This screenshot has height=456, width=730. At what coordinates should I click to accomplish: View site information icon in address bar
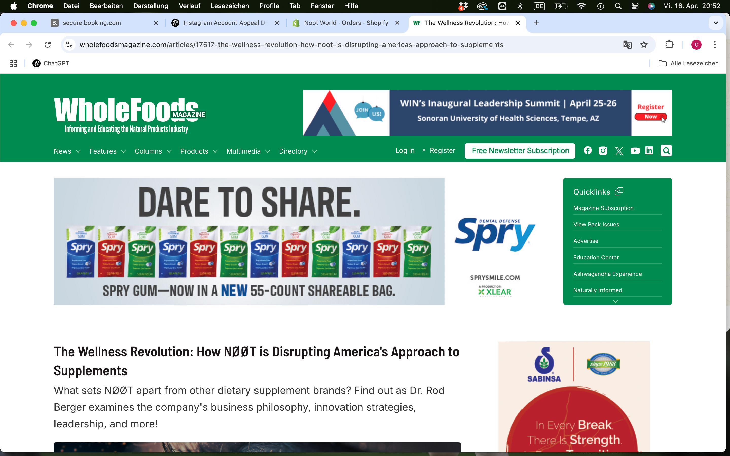pos(69,45)
